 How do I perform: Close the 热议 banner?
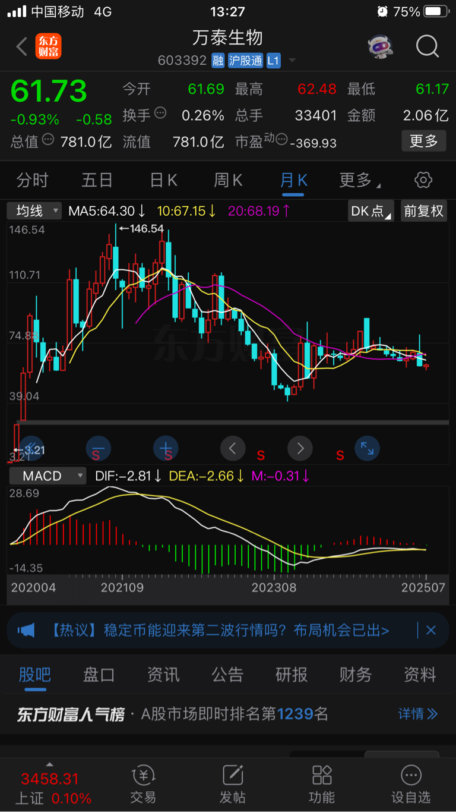pyautogui.click(x=431, y=630)
